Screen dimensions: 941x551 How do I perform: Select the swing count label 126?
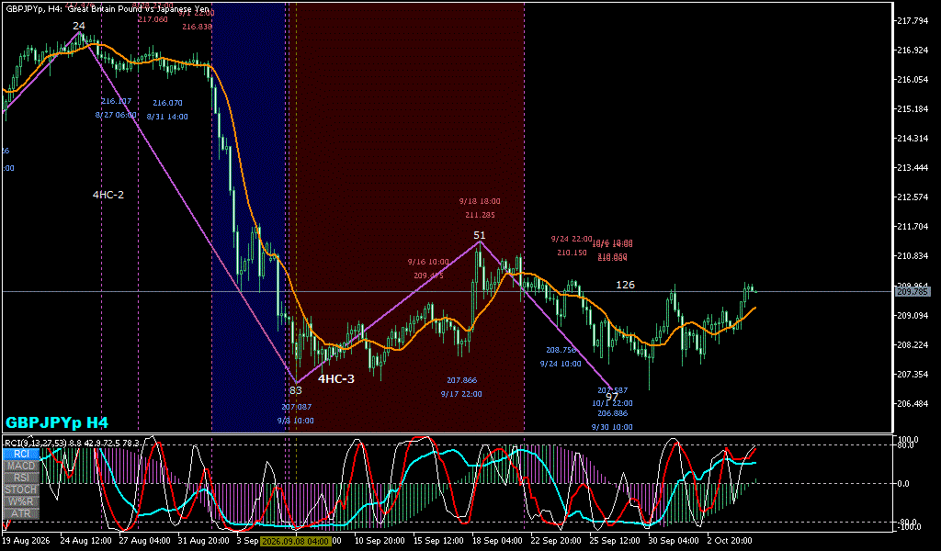point(625,285)
